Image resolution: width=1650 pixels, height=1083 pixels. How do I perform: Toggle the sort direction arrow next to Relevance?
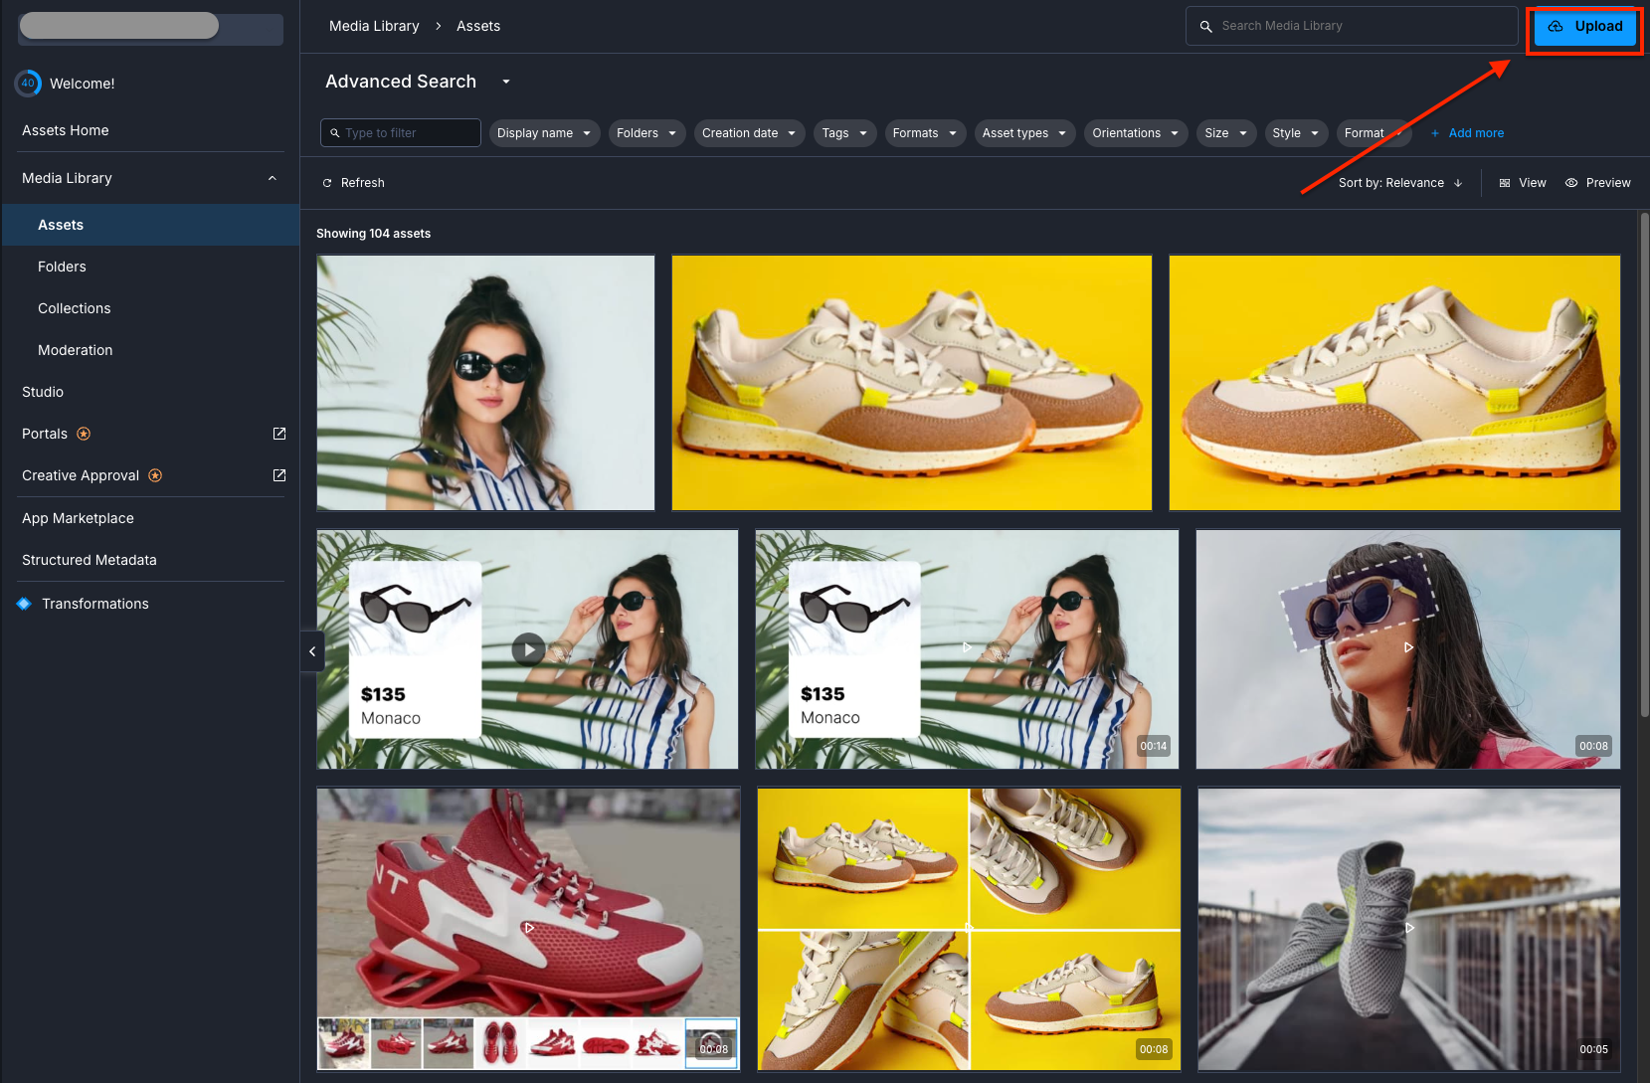click(x=1457, y=182)
